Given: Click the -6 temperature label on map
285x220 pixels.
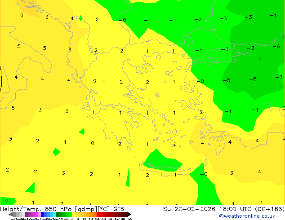Looking at the screenshot, I should 276,46.
